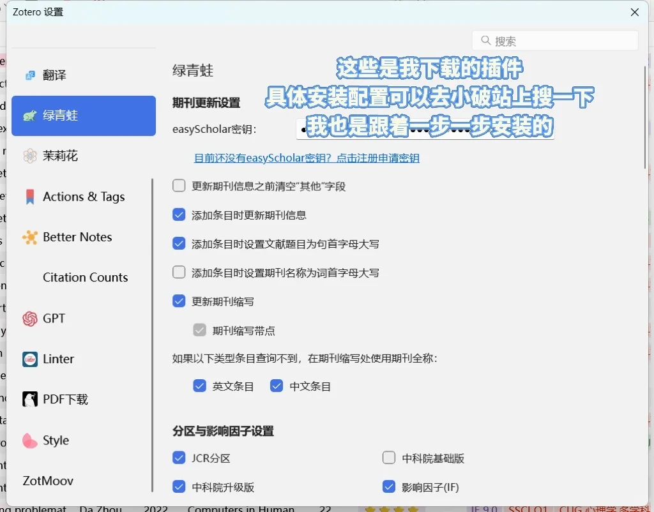Select the ZotMoov settings entry
This screenshot has width=654, height=512.
[x=47, y=481]
